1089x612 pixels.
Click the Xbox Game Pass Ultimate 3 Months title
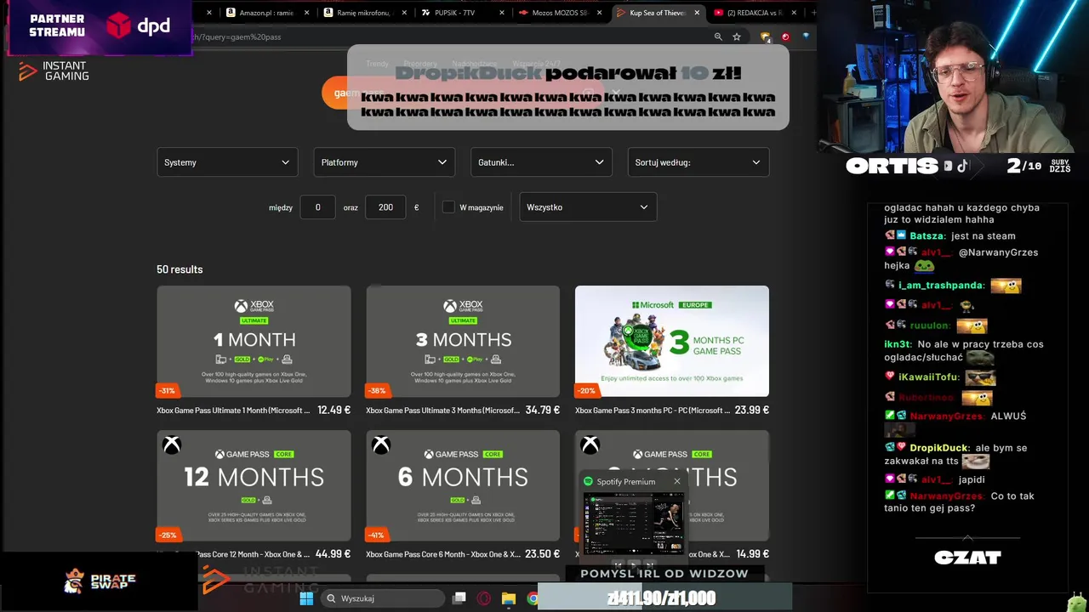pyautogui.click(x=442, y=410)
